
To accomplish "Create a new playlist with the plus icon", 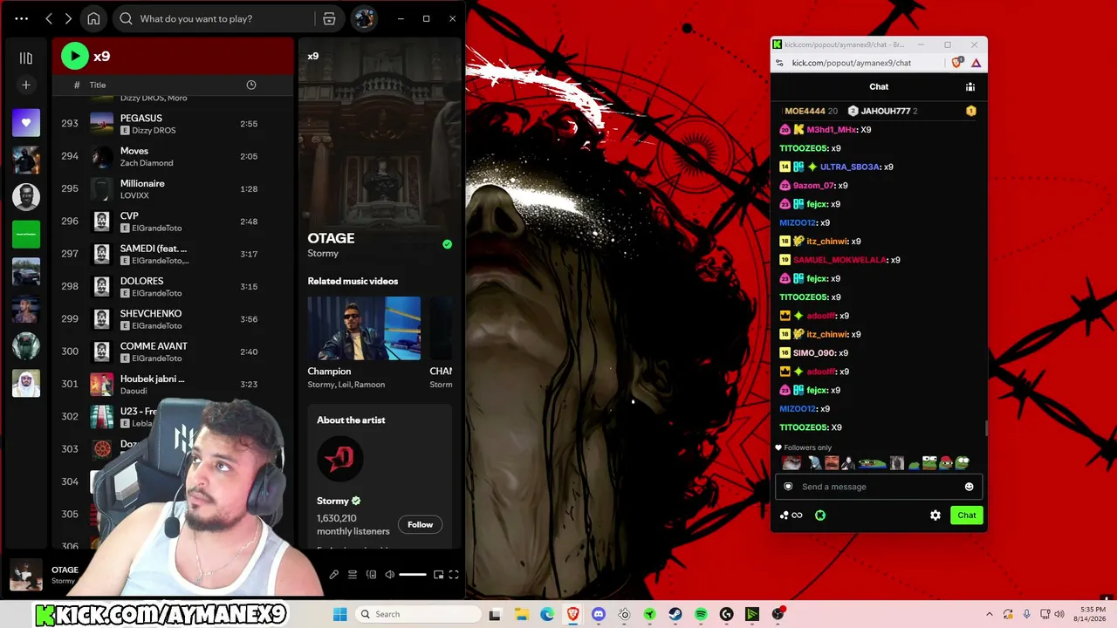I will 26,85.
